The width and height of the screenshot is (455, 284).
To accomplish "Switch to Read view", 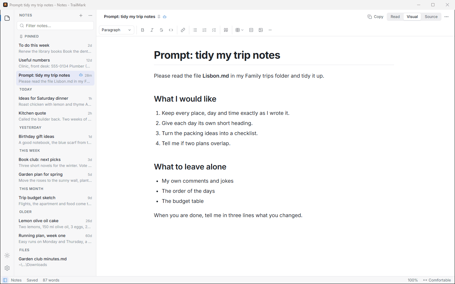I will point(395,17).
